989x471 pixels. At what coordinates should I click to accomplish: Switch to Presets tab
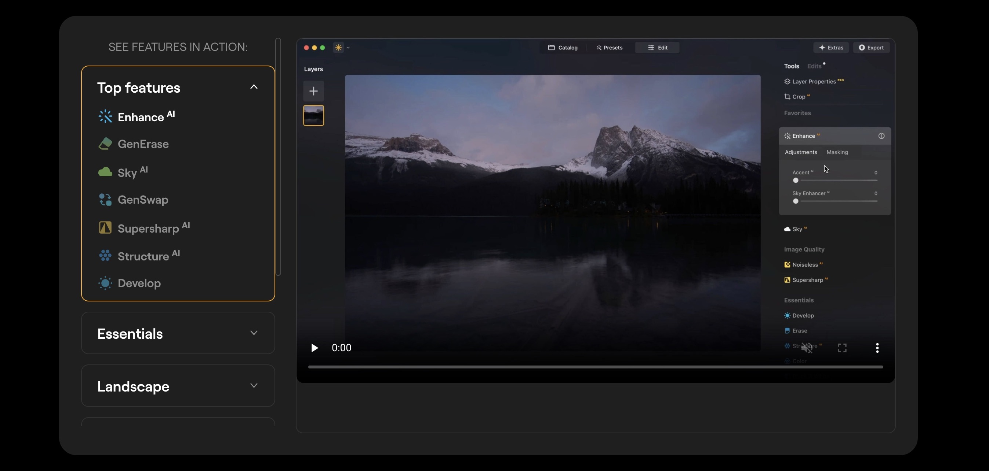[x=610, y=48]
